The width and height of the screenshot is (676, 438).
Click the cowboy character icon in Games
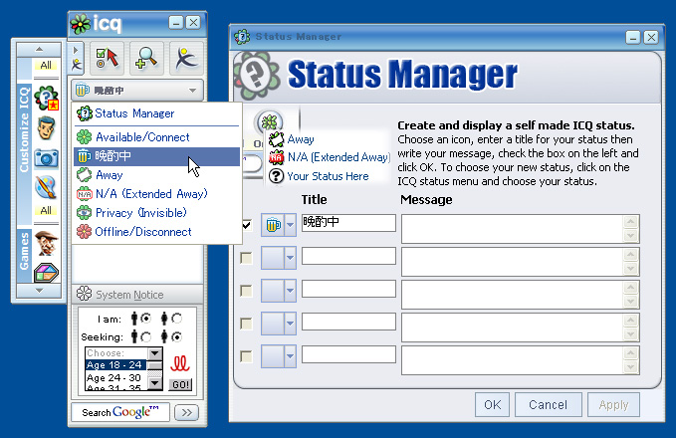point(46,243)
